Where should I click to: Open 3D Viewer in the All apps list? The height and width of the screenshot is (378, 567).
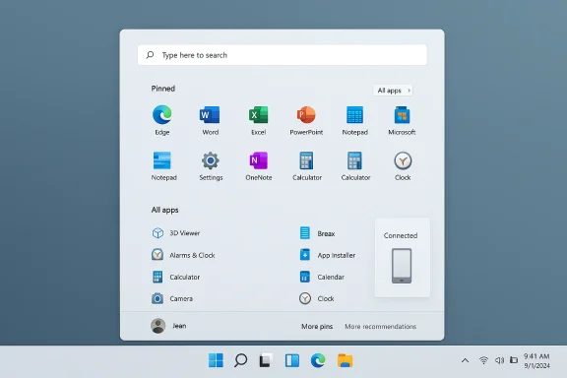[176, 233]
